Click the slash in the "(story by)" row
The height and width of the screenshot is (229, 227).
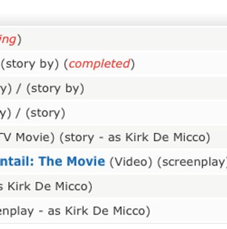(19, 88)
